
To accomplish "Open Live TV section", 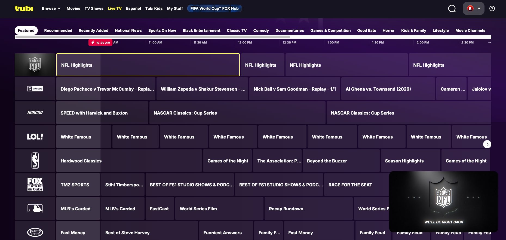I will [x=115, y=8].
